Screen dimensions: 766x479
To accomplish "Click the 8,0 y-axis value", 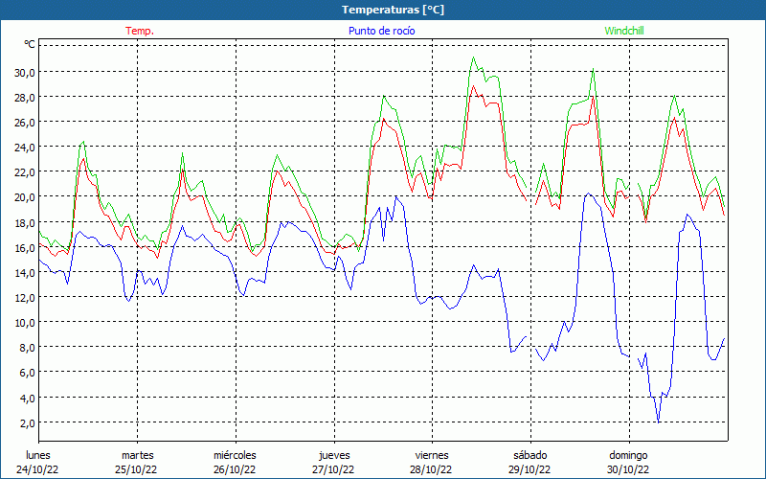I will (x=28, y=348).
